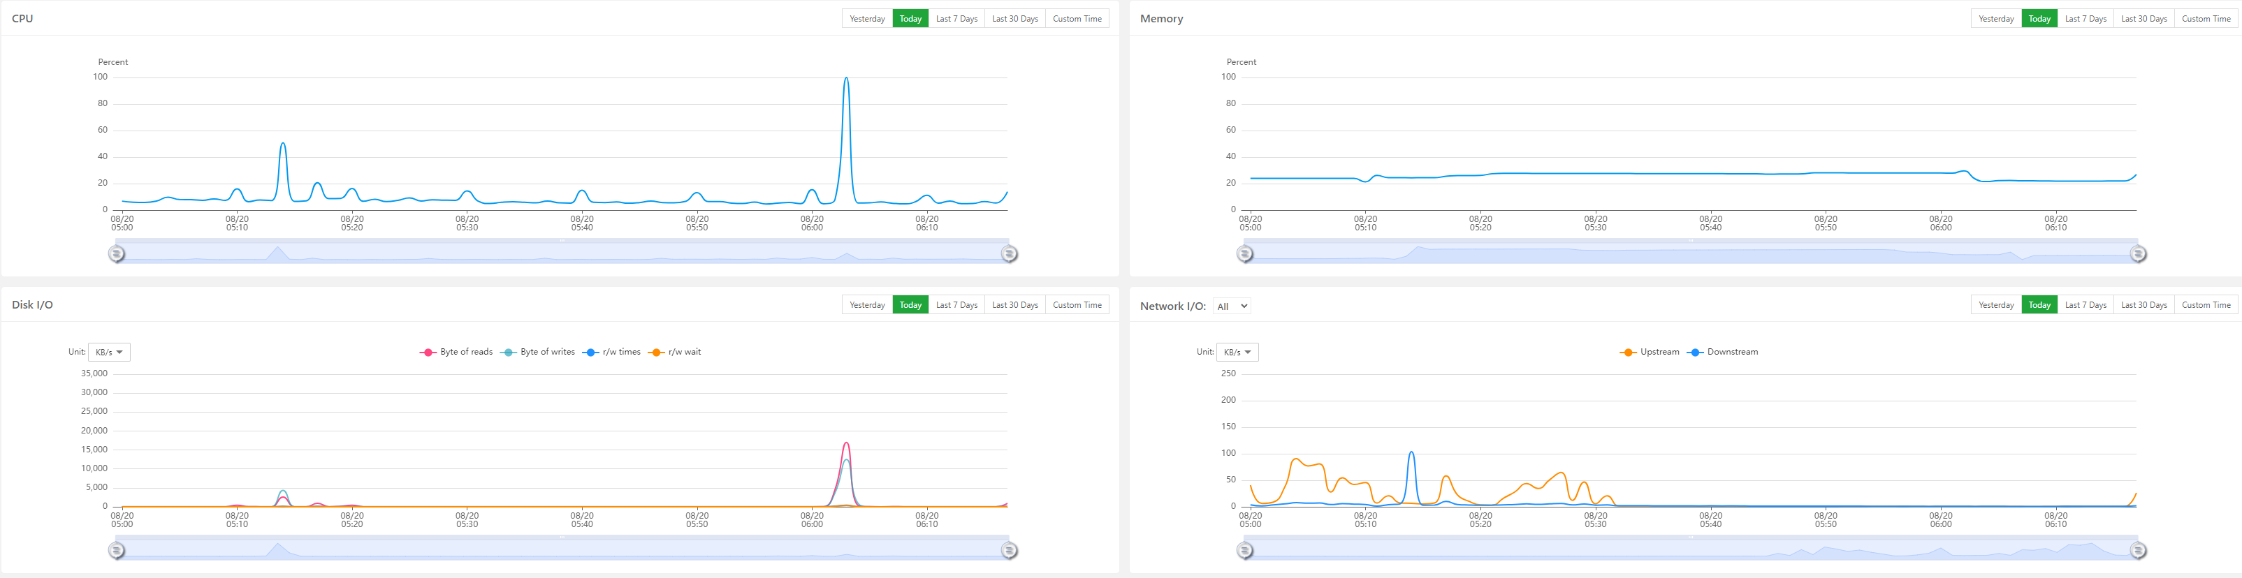Switch Memory panel to Last 7 Days

pyautogui.click(x=2086, y=18)
